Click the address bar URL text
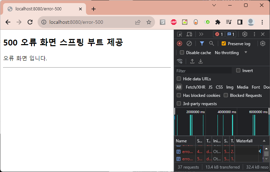270x172 pixels. (x=76, y=22)
